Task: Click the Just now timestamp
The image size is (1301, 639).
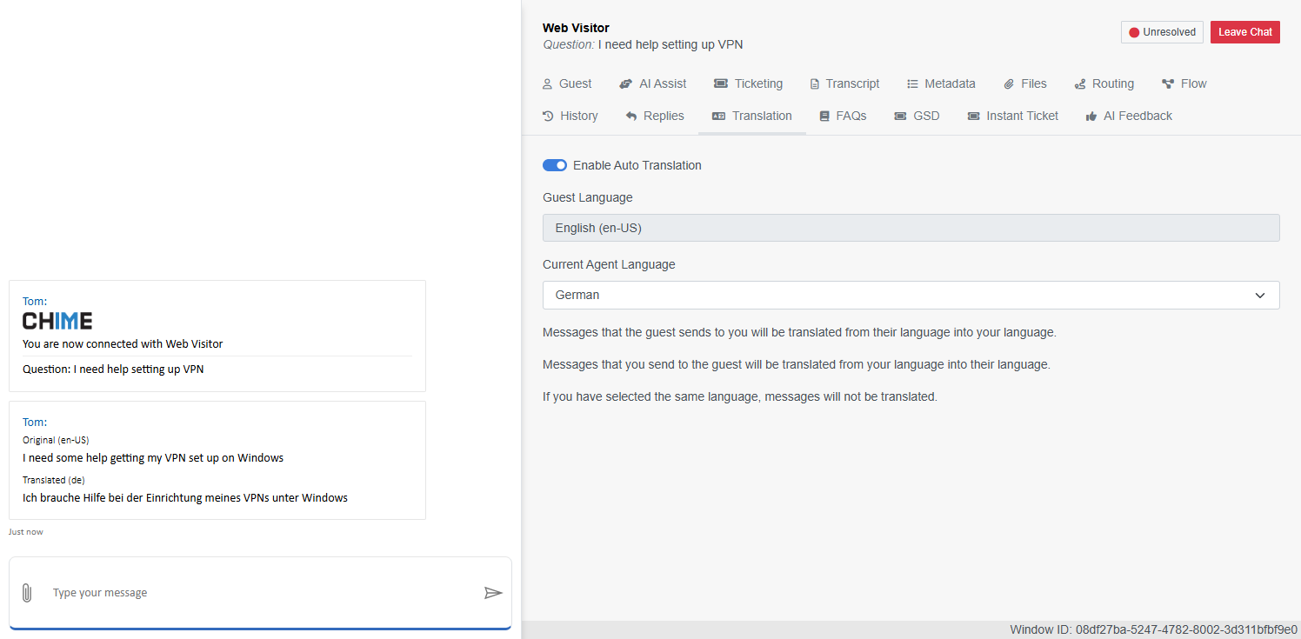Action: coord(26,532)
